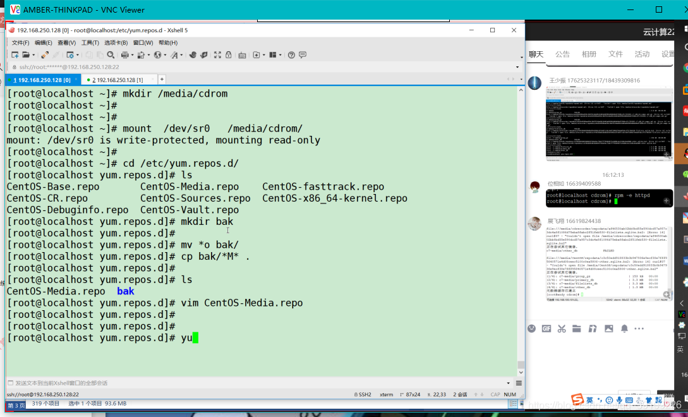Switch to 活动 tab in chat window
The height and width of the screenshot is (417, 688).
click(x=642, y=54)
